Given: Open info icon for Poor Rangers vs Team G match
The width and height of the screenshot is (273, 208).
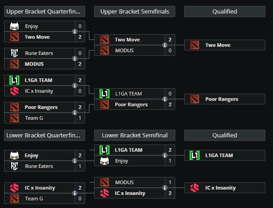Looking at the screenshot, I should point(75,113).
